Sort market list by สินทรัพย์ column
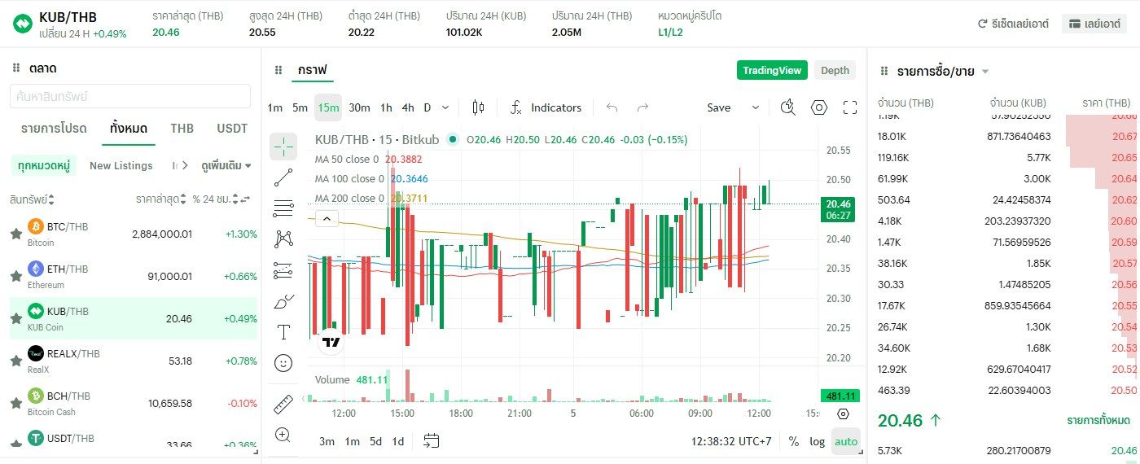The height and width of the screenshot is (464, 1140). pyautogui.click(x=31, y=199)
